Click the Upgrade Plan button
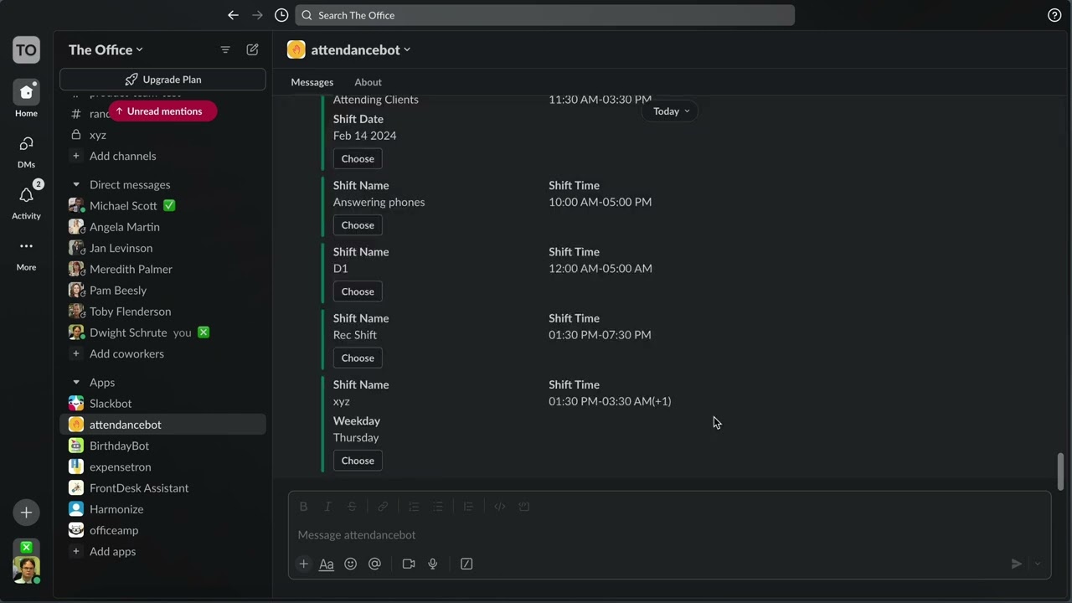The image size is (1072, 603). click(162, 80)
